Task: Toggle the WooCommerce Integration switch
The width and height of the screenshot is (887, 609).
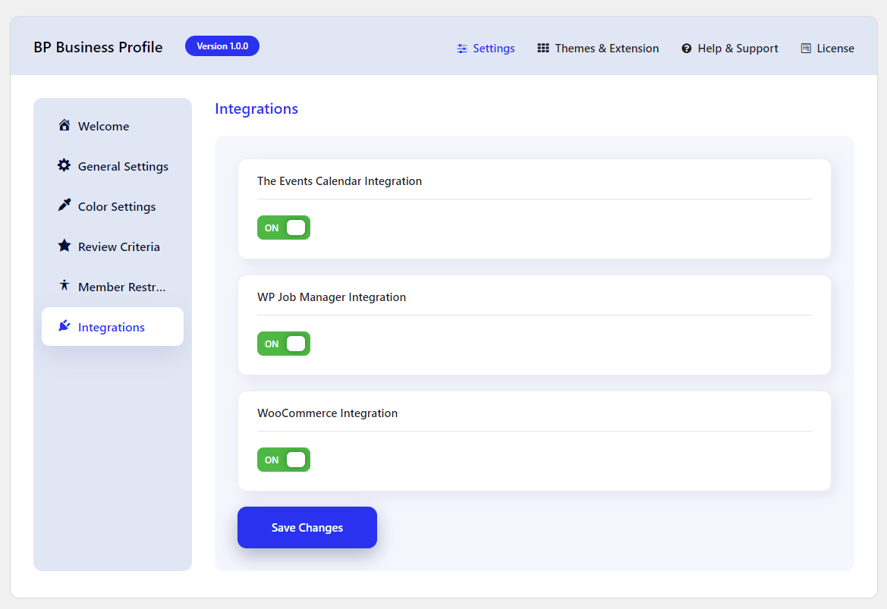Action: pos(284,460)
